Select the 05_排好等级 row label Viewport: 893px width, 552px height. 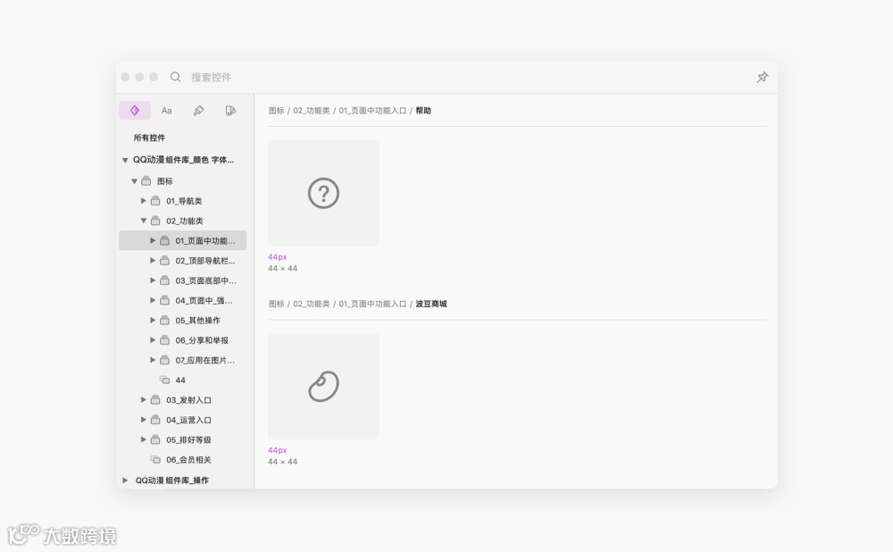point(188,440)
